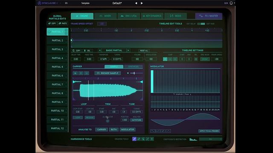Click the timeline start frame marker

[71, 40]
